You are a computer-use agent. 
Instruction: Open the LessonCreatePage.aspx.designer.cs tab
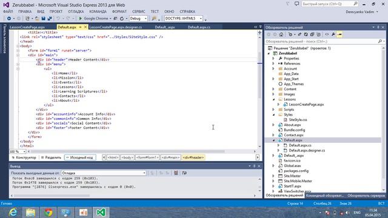116,27
